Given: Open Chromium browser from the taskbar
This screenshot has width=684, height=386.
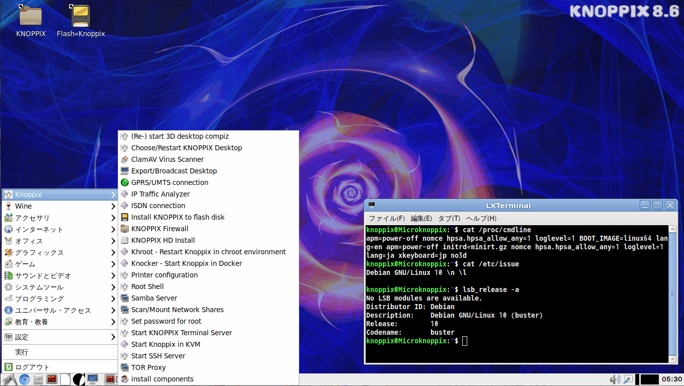Looking at the screenshot, I should click(x=24, y=379).
